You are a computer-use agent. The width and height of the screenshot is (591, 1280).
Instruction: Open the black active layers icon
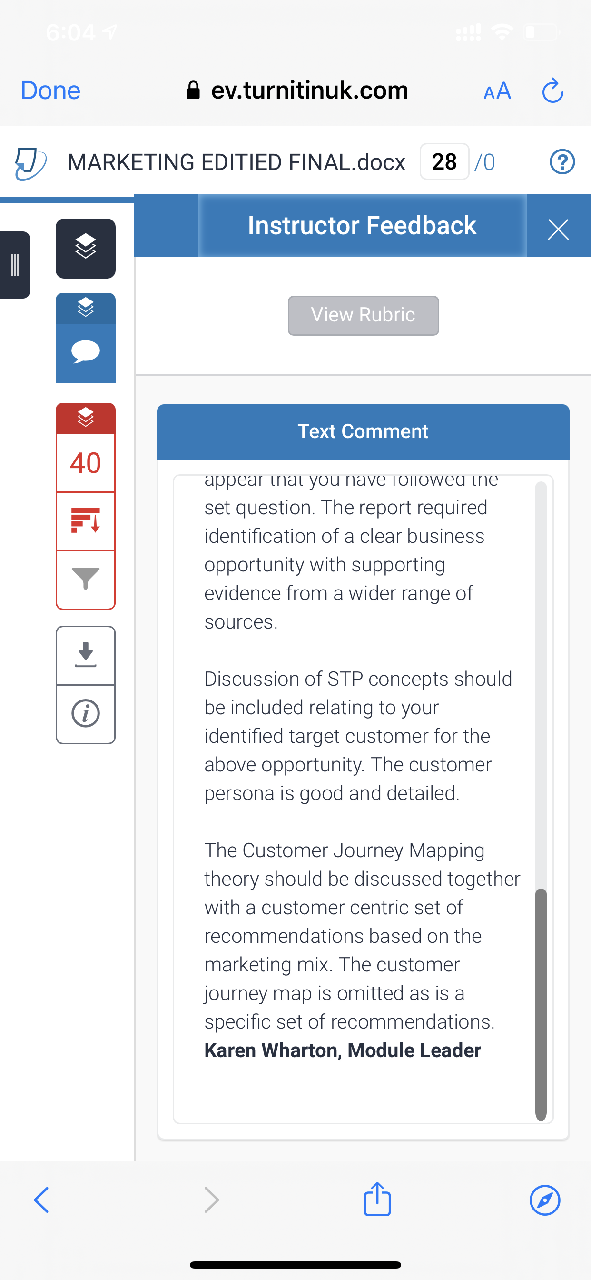click(x=86, y=249)
